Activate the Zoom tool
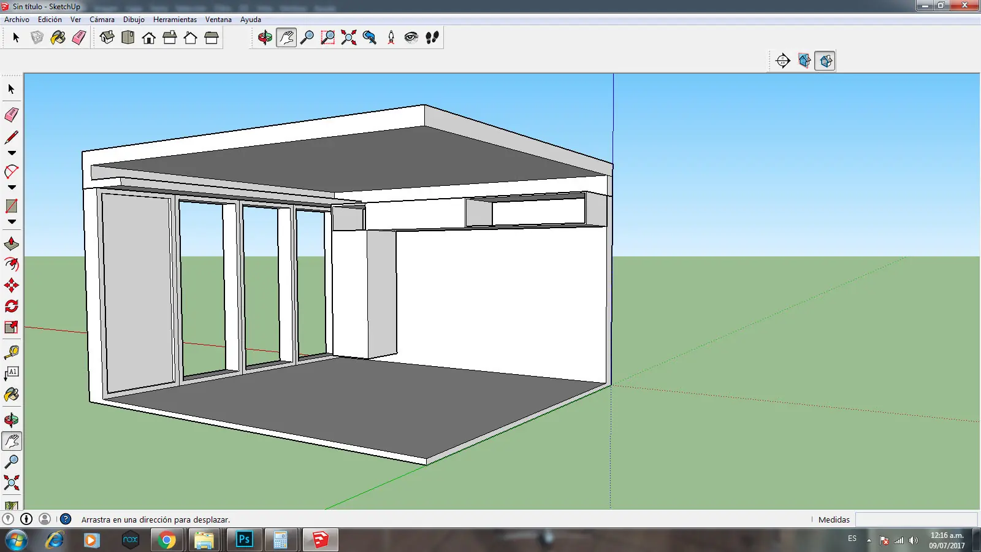 (x=307, y=37)
